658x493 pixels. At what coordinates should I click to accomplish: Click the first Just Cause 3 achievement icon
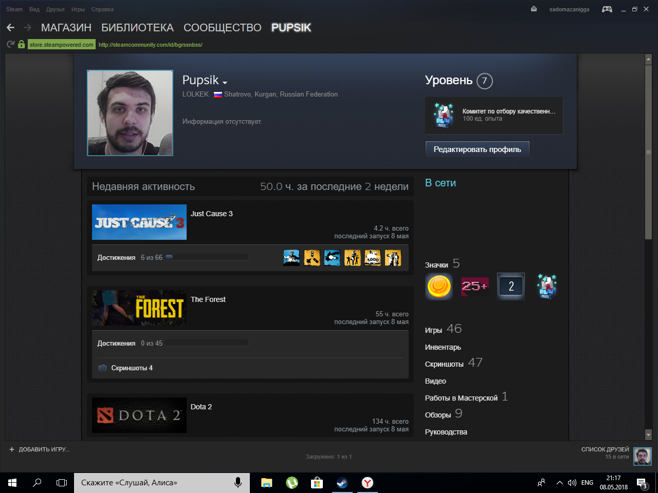click(x=291, y=257)
